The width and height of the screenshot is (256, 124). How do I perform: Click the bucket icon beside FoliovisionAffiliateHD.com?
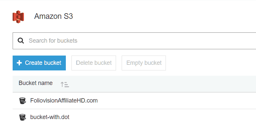(22, 101)
